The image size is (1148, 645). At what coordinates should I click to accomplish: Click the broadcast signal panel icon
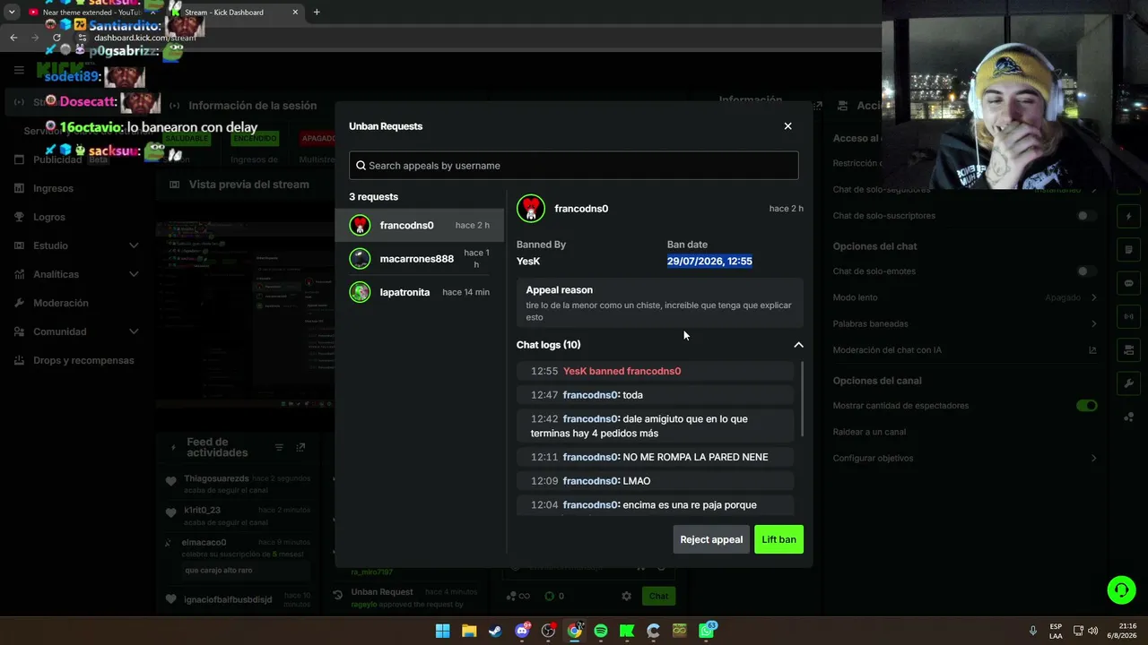tap(1129, 316)
